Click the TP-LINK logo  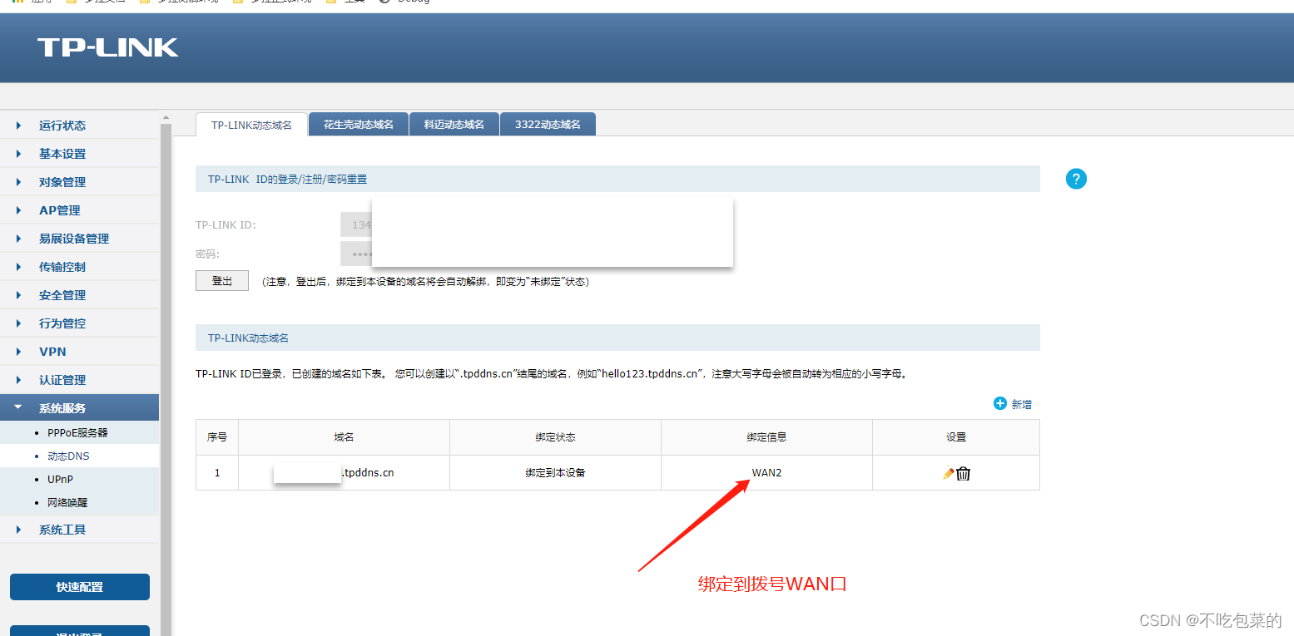click(108, 47)
